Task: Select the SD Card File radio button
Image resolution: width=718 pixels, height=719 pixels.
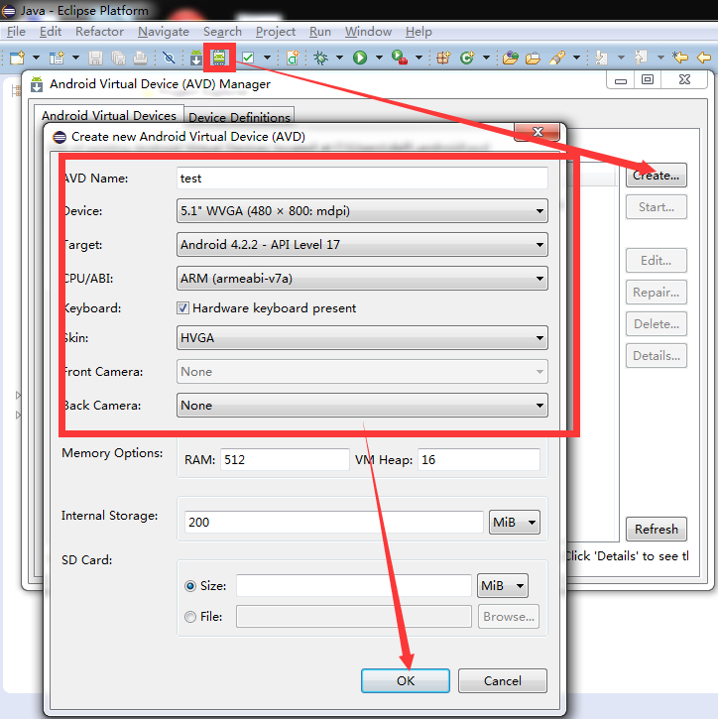Action: 190,617
